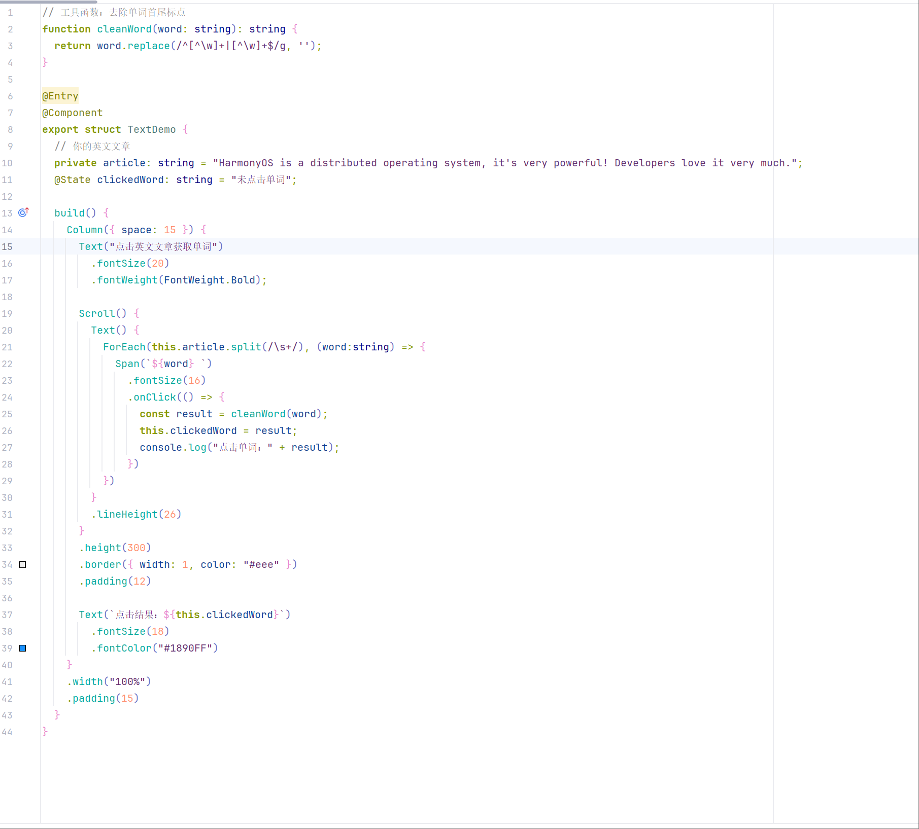The height and width of the screenshot is (829, 919).
Task: Place cursor on build() method
Action: point(75,213)
